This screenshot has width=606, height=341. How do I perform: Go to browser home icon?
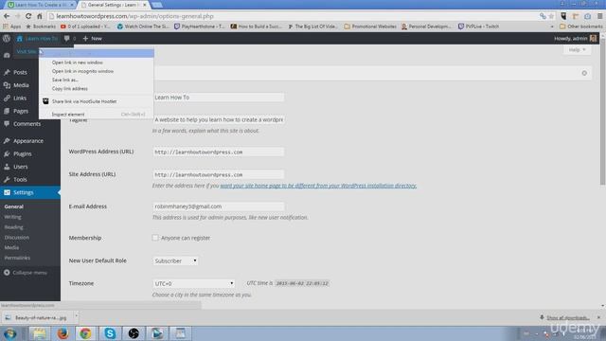40,16
